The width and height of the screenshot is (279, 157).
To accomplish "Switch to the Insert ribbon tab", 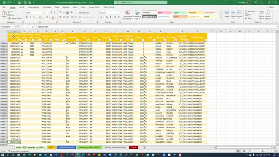I will pyautogui.click(x=21, y=7).
